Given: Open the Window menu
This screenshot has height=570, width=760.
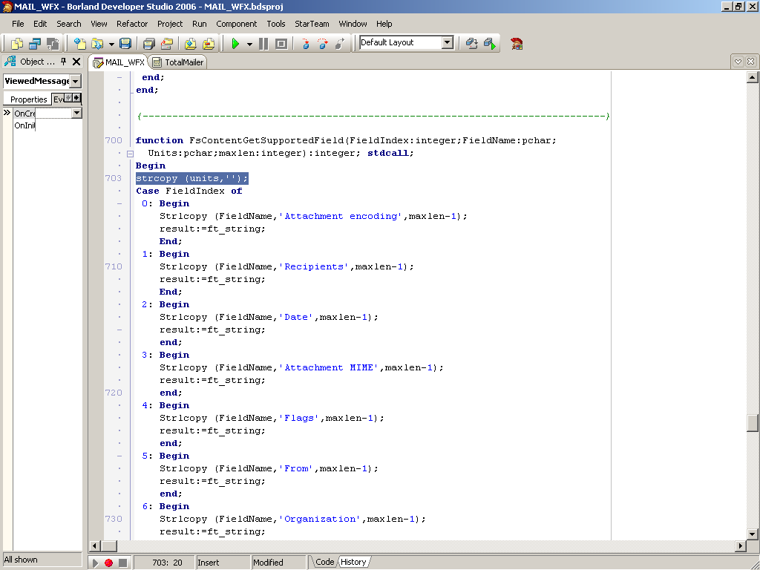Looking at the screenshot, I should coord(353,24).
